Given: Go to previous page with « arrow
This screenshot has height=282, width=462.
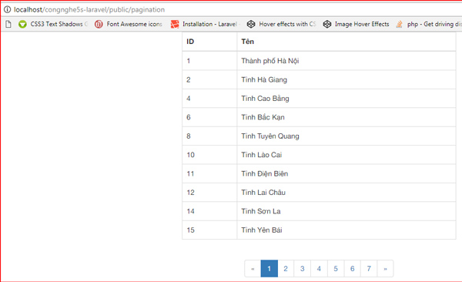Looking at the screenshot, I should tap(253, 268).
